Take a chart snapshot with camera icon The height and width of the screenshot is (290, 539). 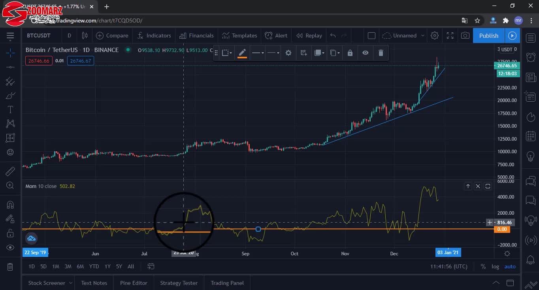pos(465,35)
